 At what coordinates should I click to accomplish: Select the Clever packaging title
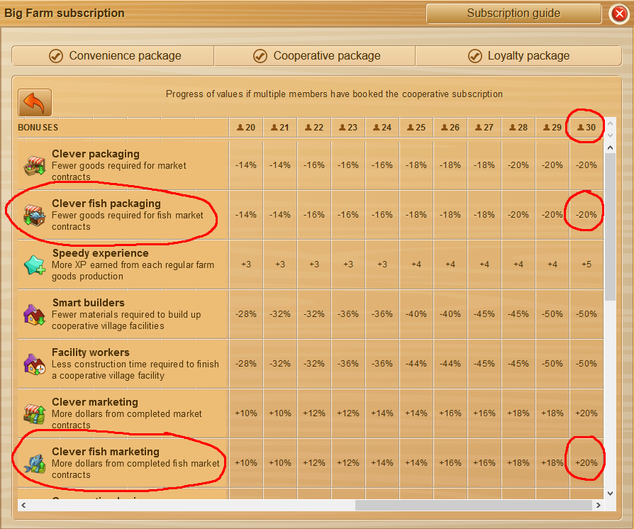tap(96, 154)
